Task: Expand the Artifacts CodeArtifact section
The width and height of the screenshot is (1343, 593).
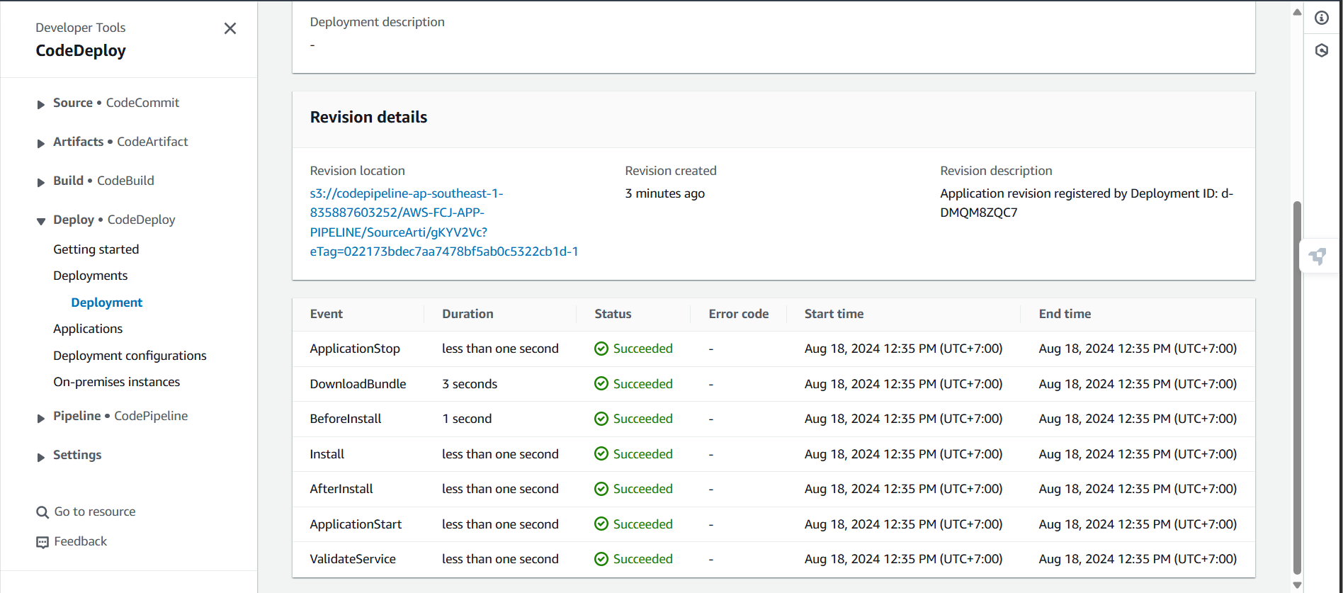Action: click(41, 143)
